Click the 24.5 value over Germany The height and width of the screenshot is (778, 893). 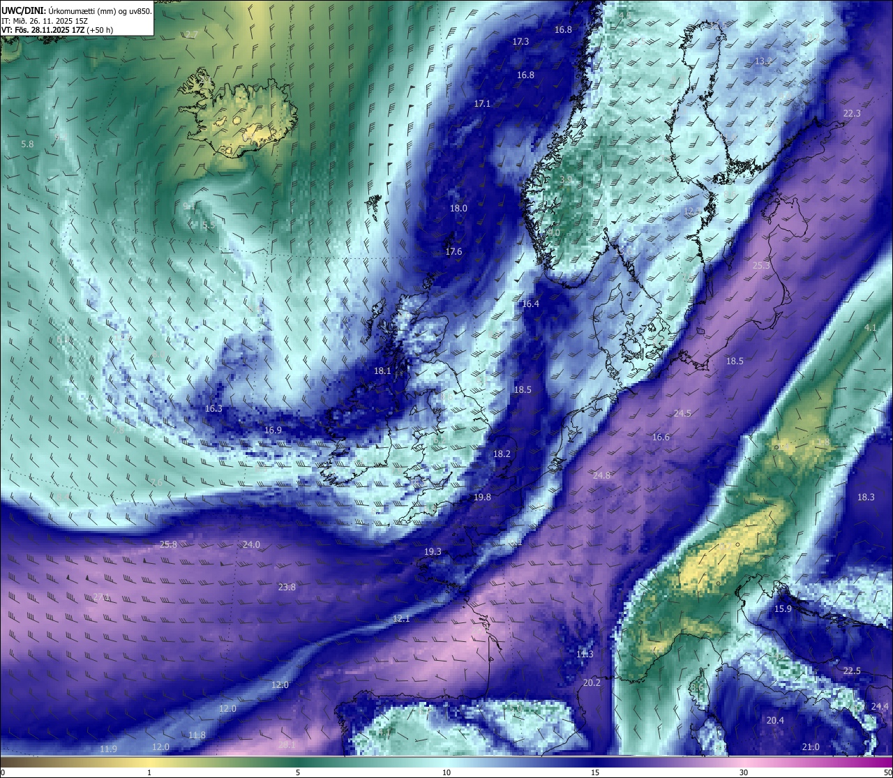click(682, 414)
